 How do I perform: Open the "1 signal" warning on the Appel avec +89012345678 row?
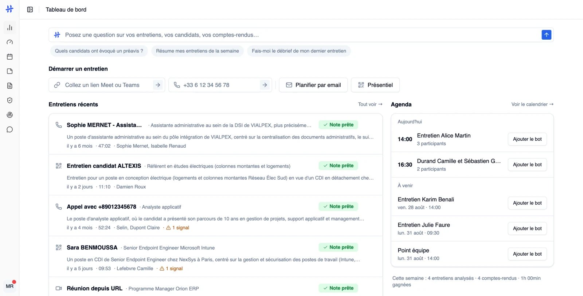pyautogui.click(x=178, y=228)
